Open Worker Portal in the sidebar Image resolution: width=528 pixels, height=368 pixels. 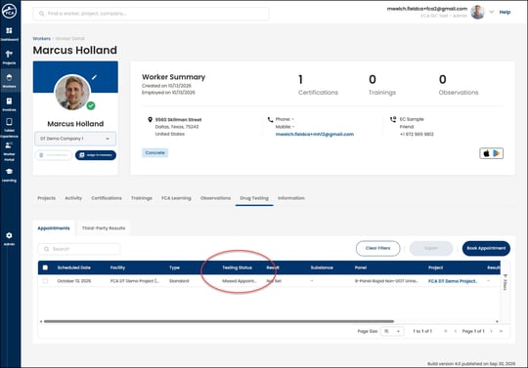pyautogui.click(x=9, y=151)
